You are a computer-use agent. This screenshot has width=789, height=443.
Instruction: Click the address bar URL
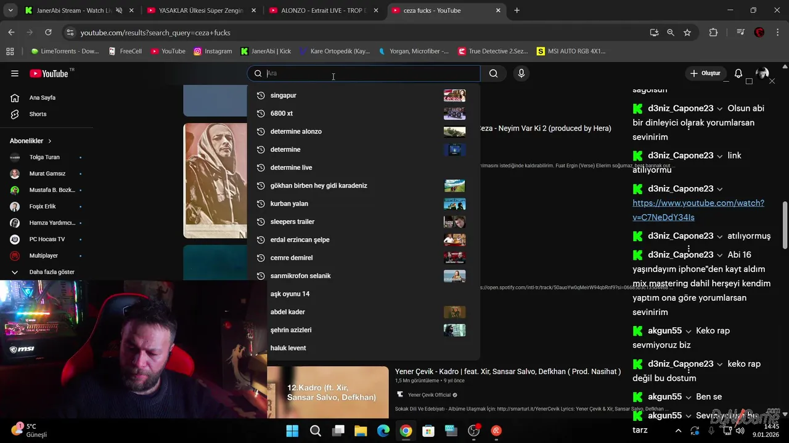155,33
